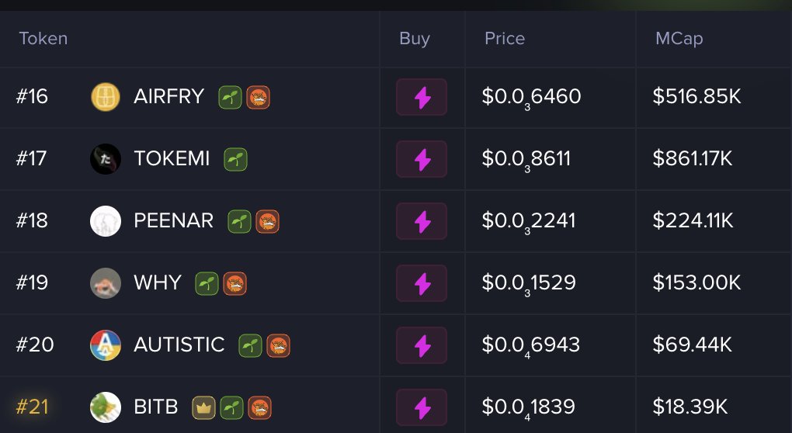Open the AIRFRY token logo
The width and height of the screenshot is (792, 433).
pyautogui.click(x=106, y=97)
